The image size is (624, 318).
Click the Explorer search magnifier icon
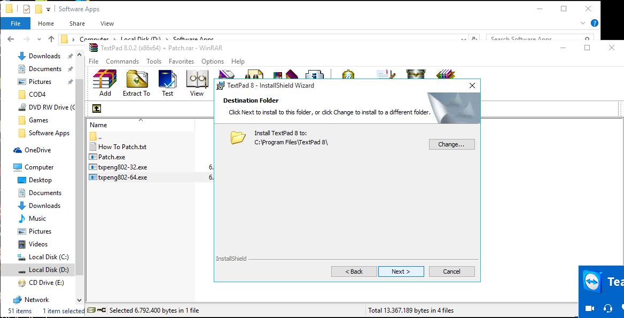click(587, 39)
